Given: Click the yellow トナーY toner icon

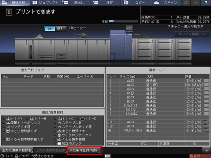Looking at the screenshot, I should pyautogui.click(x=8, y=119).
